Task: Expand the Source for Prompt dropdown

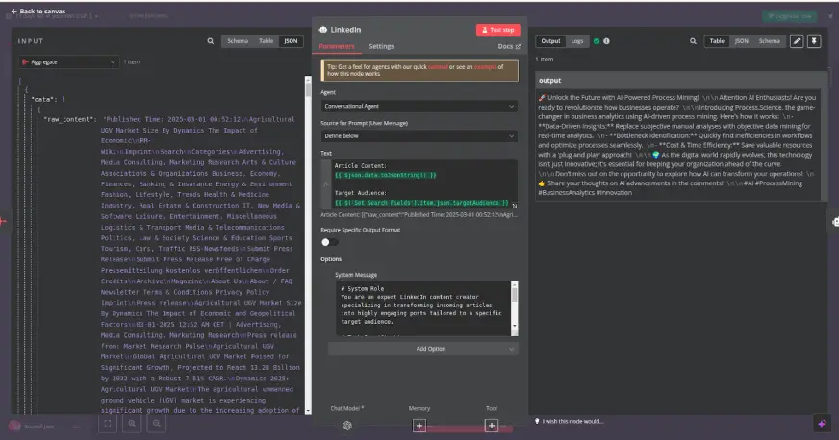Action: 419,137
